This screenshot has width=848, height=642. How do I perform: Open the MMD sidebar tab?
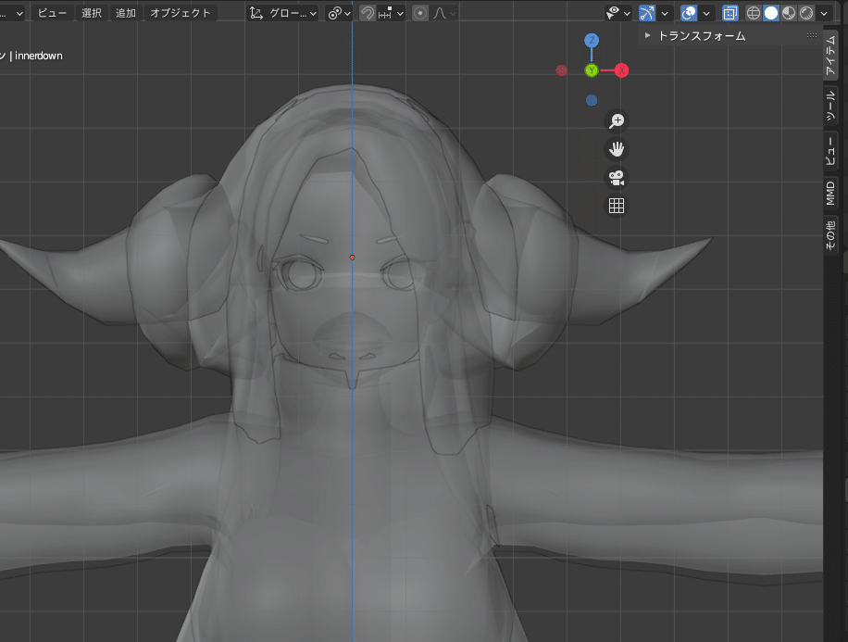tap(830, 194)
